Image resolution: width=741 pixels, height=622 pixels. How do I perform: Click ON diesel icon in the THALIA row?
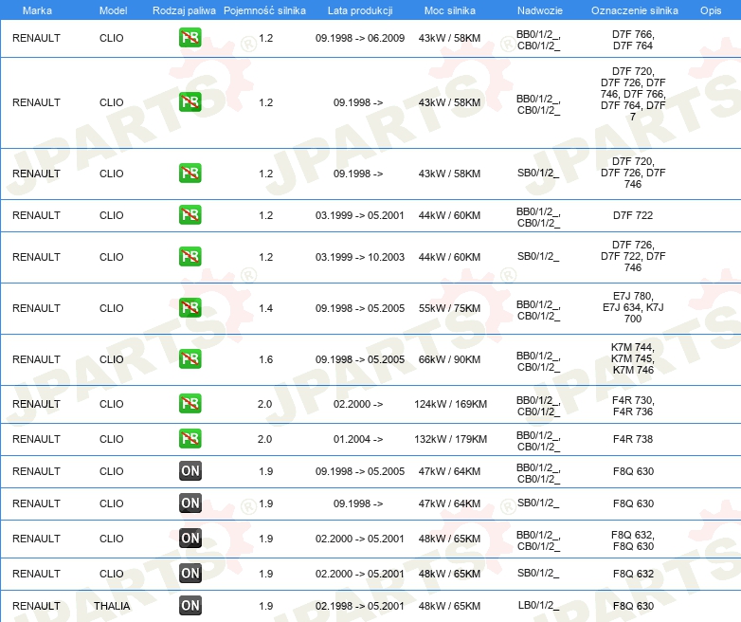(190, 605)
